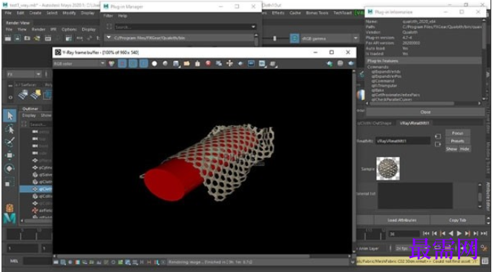
Task: Click the play forward playback button
Action: (459, 233)
